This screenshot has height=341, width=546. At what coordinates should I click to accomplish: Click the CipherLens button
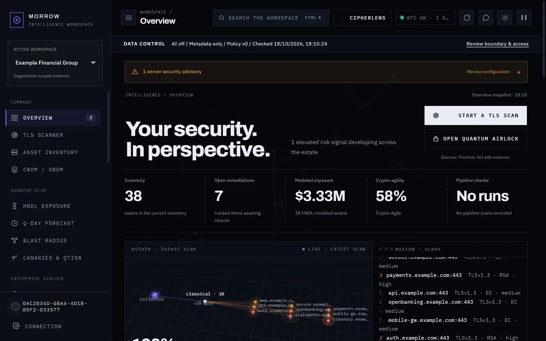[362, 18]
